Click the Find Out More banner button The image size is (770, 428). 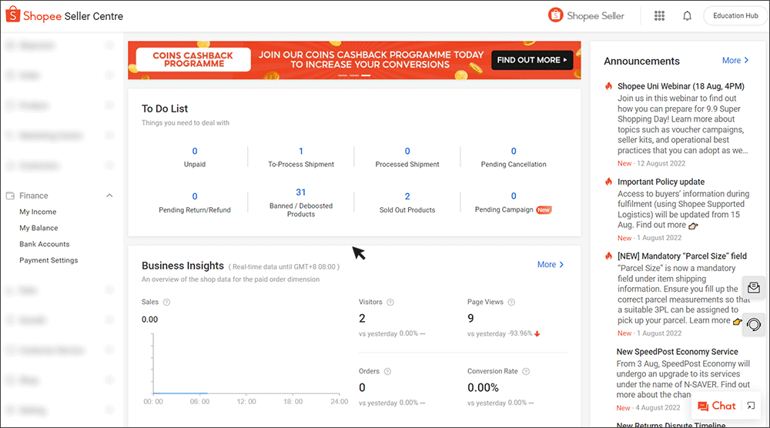click(x=532, y=59)
